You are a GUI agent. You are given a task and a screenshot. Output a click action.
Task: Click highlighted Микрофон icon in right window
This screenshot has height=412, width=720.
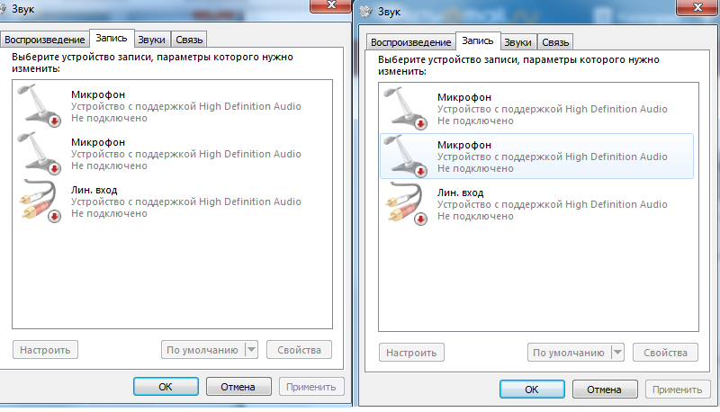tap(406, 156)
